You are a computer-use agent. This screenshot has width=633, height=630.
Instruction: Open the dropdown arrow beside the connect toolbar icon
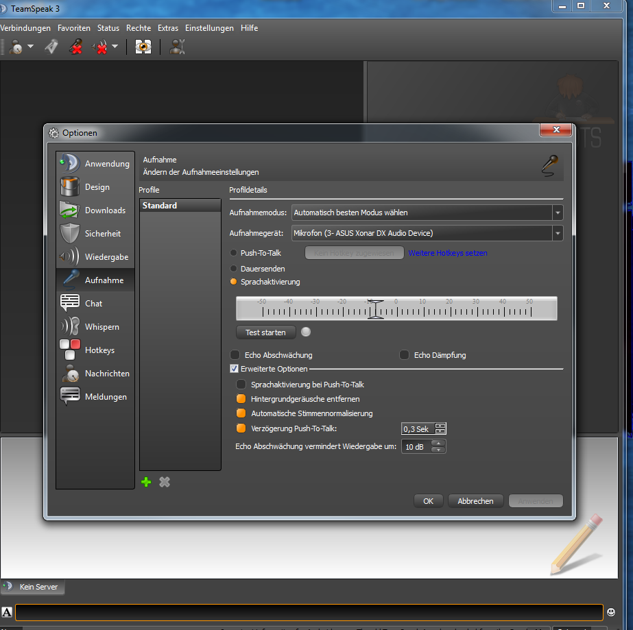click(31, 47)
